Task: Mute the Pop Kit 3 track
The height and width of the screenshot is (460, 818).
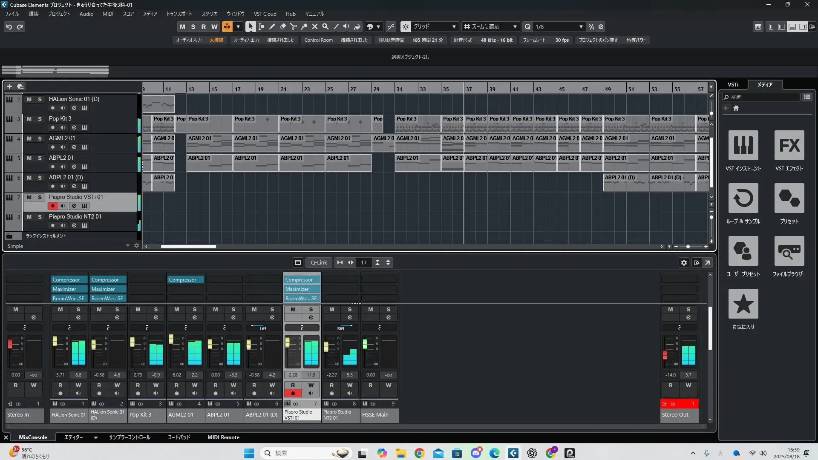Action: tap(29, 119)
